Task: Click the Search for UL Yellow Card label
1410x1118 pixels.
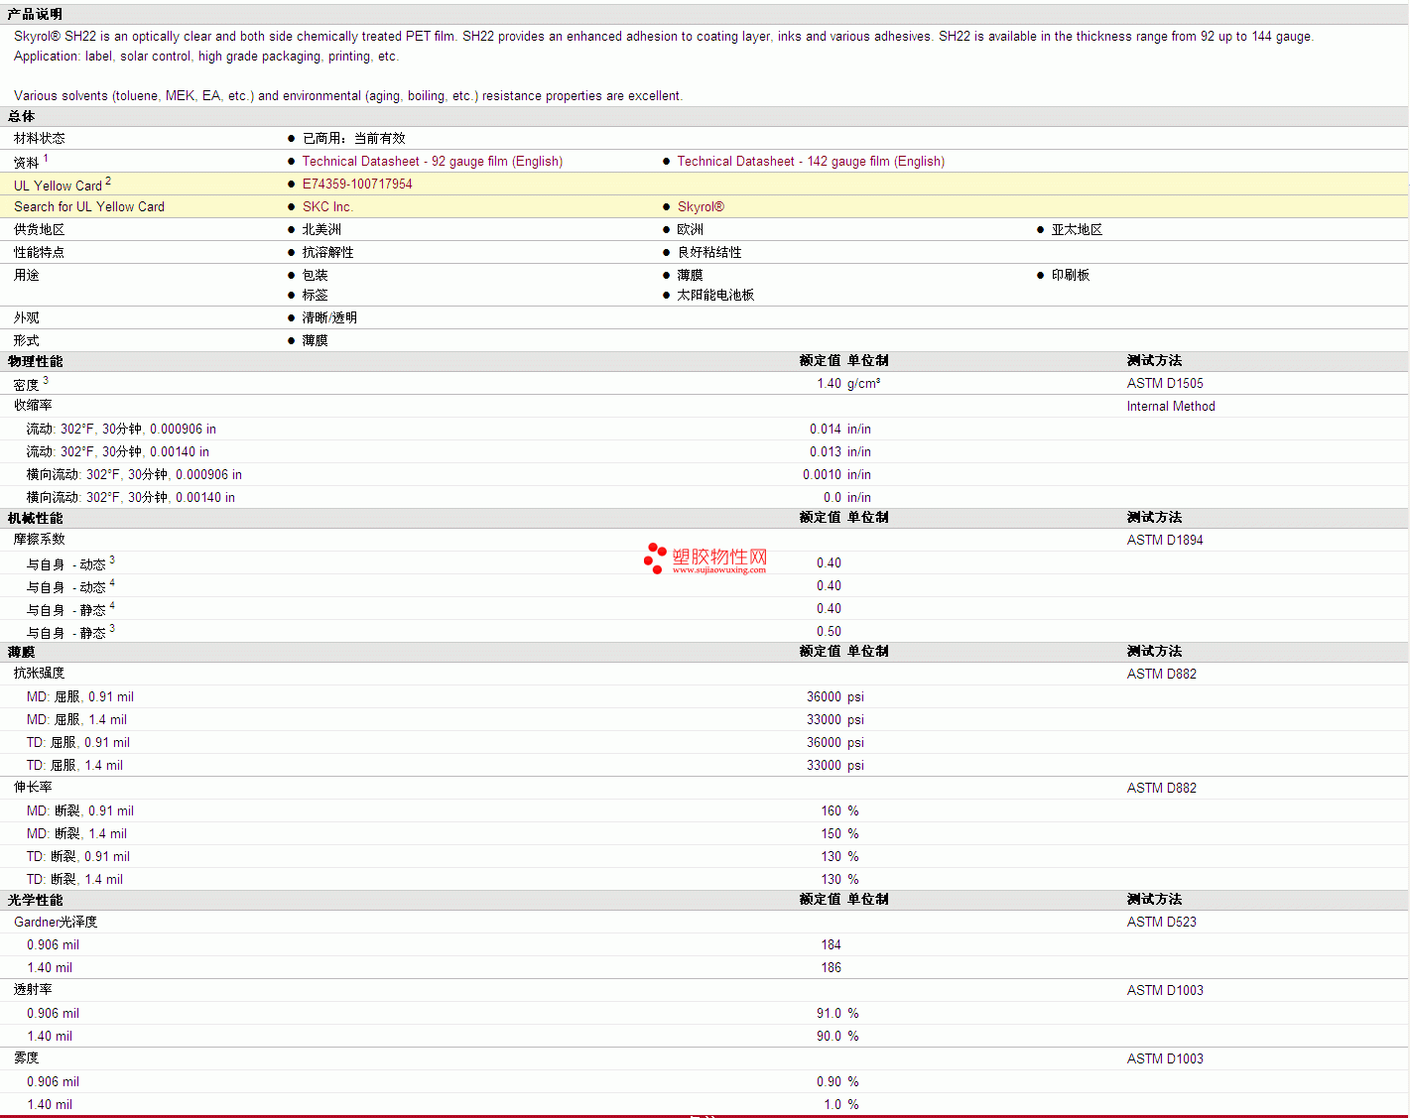Action: click(x=89, y=207)
